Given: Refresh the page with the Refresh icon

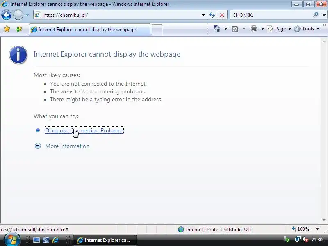Looking at the screenshot, I should [212, 15].
